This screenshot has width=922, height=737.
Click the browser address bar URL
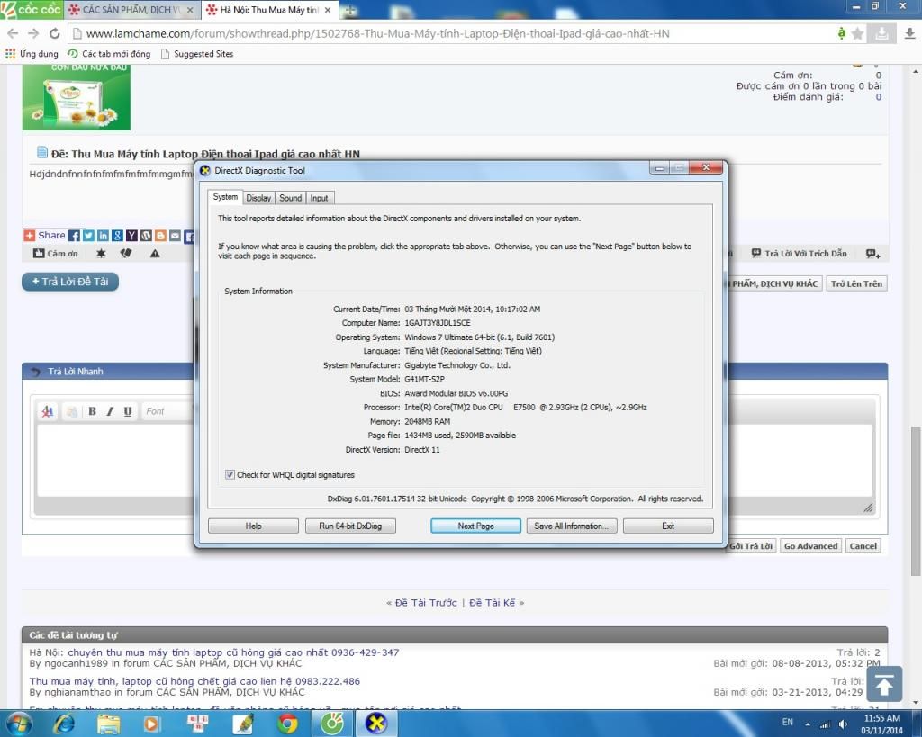[x=378, y=33]
